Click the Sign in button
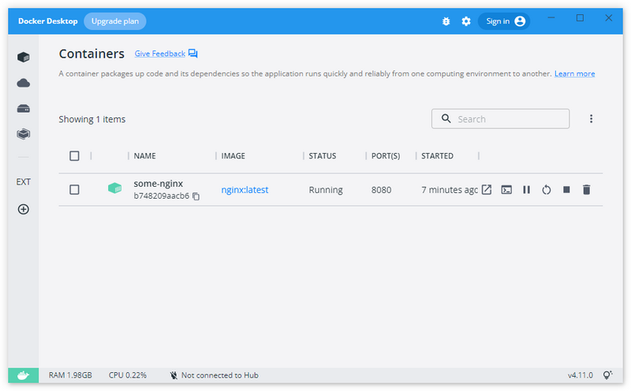631x391 pixels. [x=504, y=21]
